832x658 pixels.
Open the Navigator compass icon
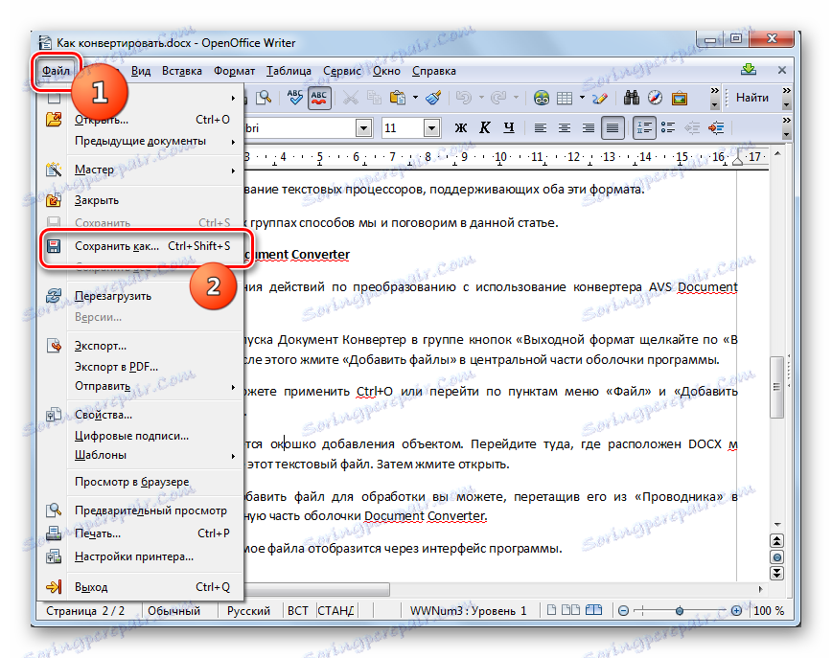655,98
